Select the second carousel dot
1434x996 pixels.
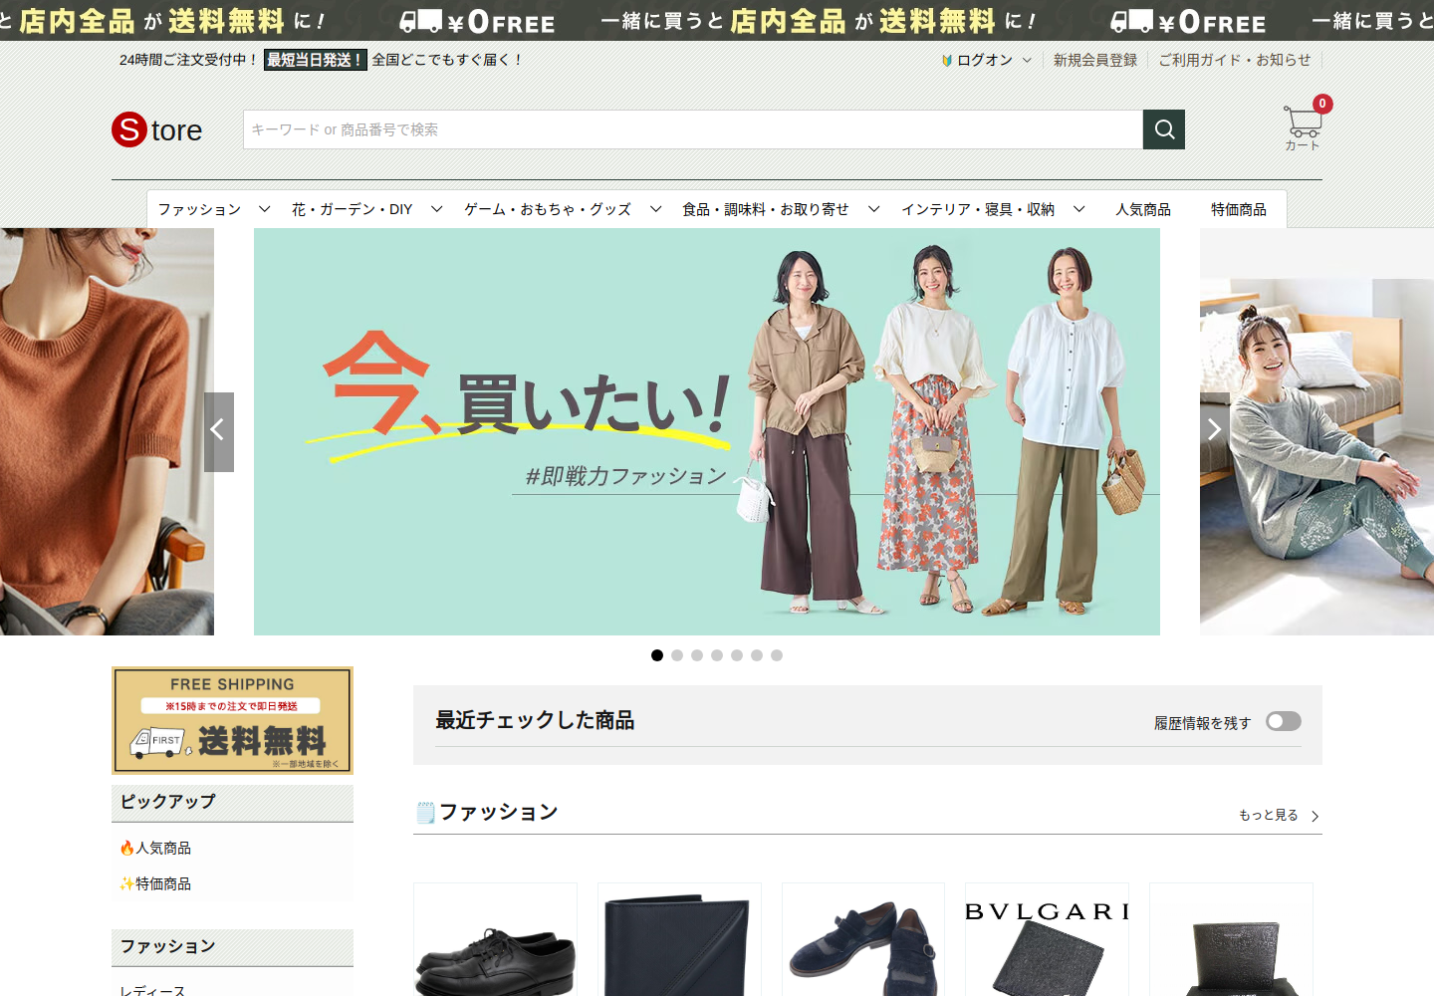pyautogui.click(x=677, y=655)
